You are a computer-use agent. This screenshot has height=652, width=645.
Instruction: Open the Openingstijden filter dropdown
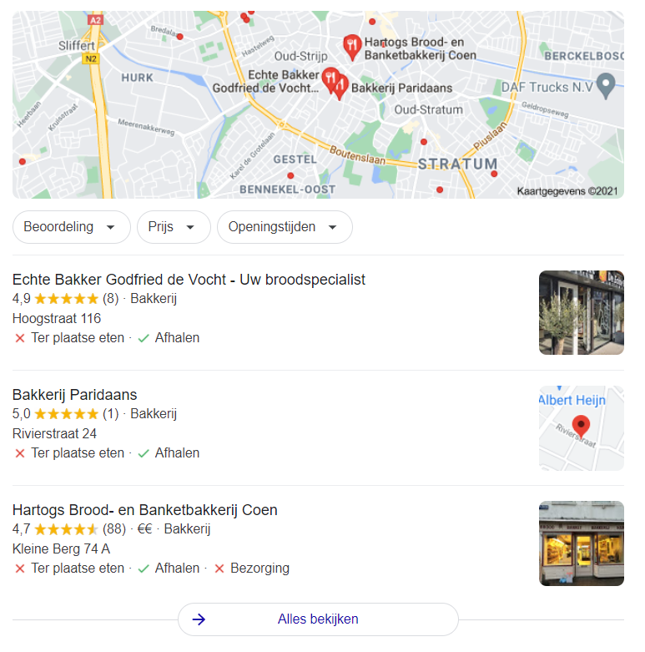(285, 227)
